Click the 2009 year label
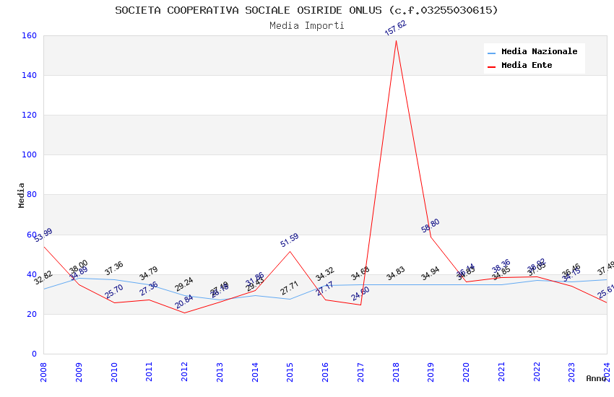Image resolution: width=614 pixels, height=397 pixels. coord(79,372)
